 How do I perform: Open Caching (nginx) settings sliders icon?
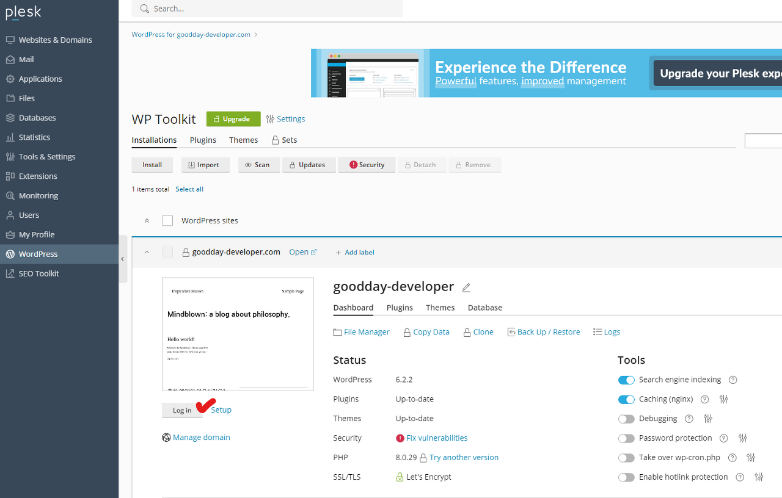click(724, 399)
